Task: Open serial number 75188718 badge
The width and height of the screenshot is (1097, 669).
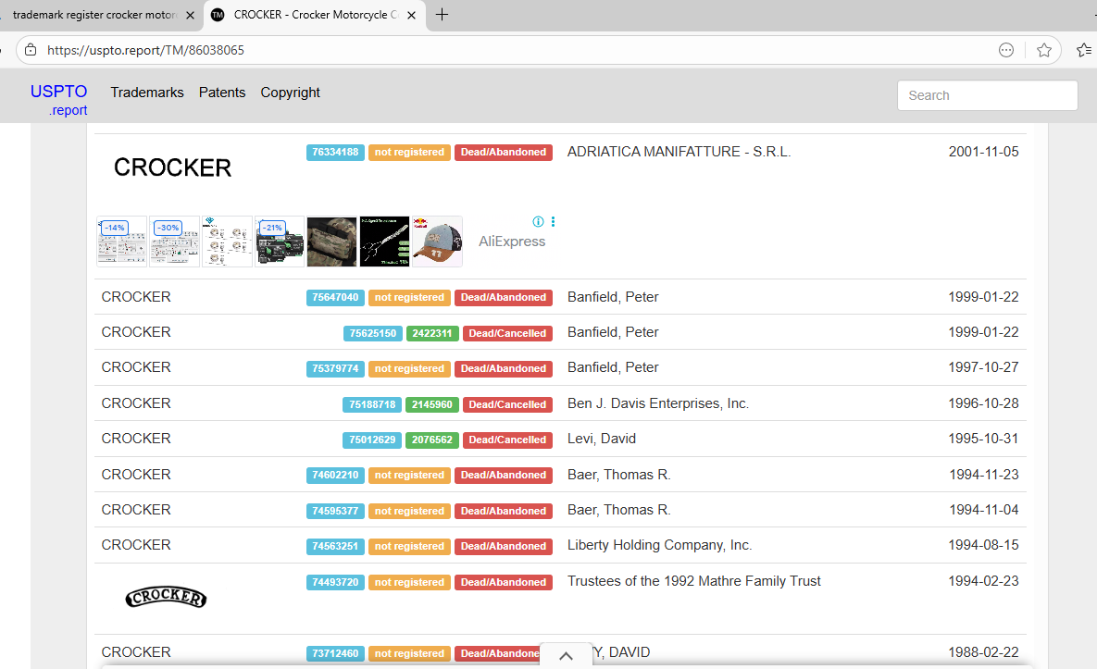Action: (x=372, y=404)
